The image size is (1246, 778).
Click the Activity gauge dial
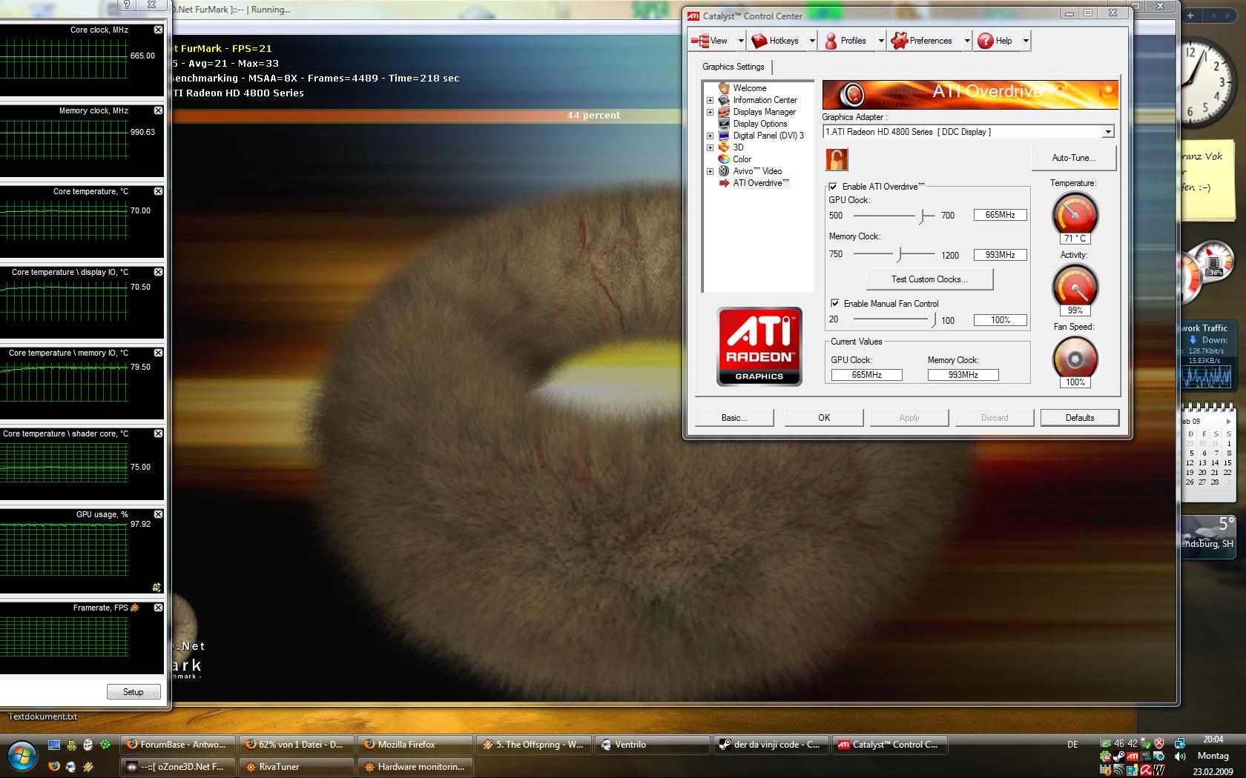1075,286
